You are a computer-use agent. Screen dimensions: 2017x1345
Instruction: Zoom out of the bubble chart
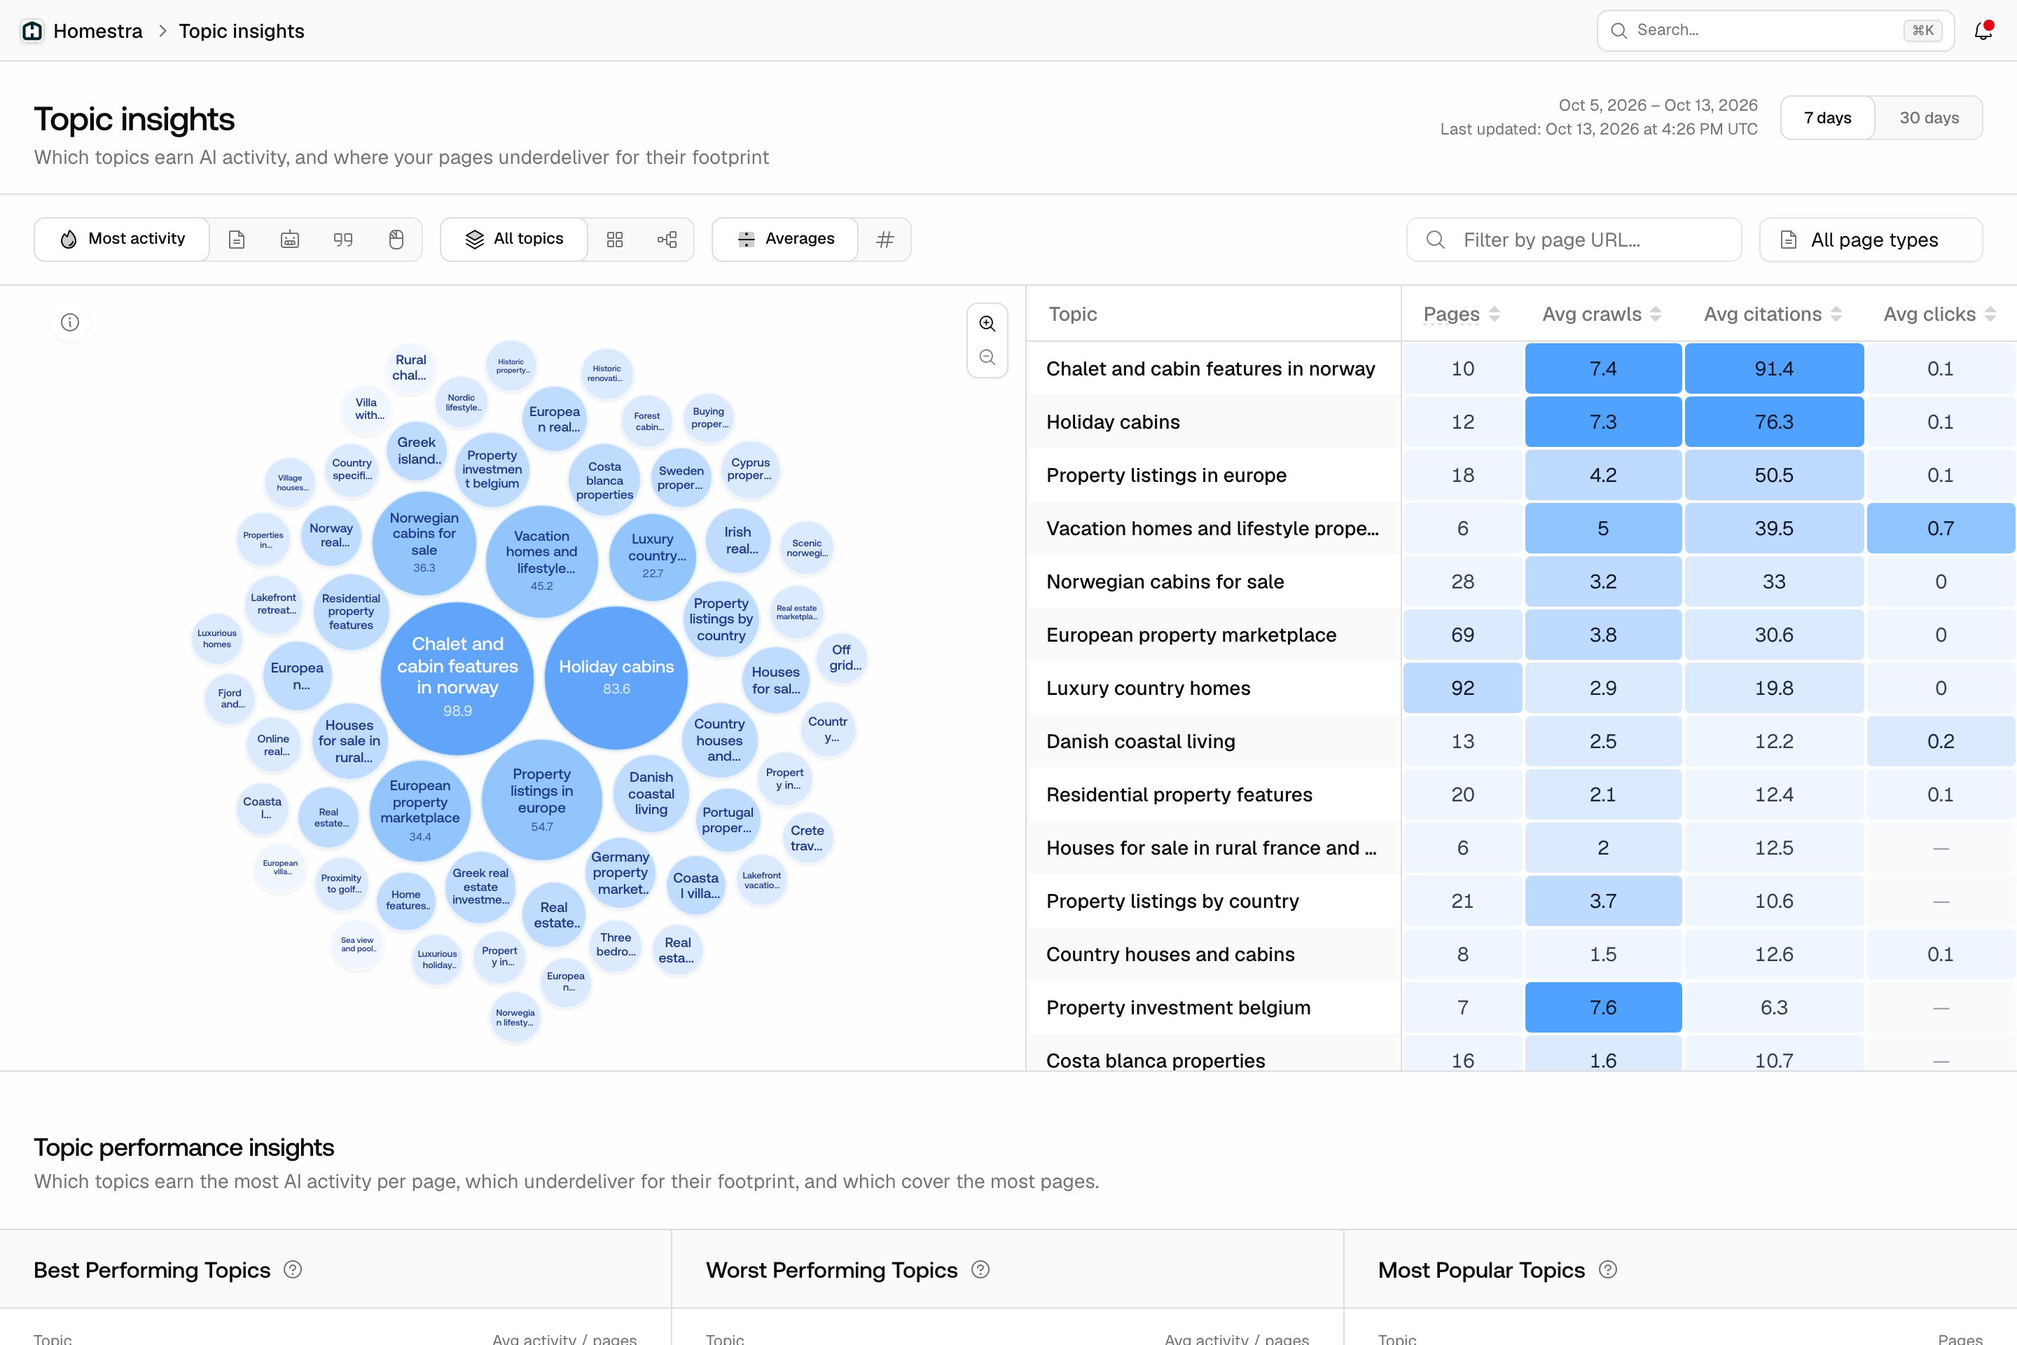987,358
